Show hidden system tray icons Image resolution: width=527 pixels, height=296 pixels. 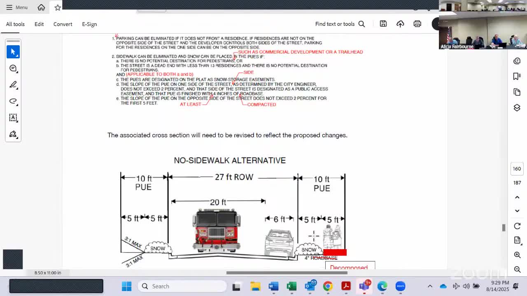point(430,286)
